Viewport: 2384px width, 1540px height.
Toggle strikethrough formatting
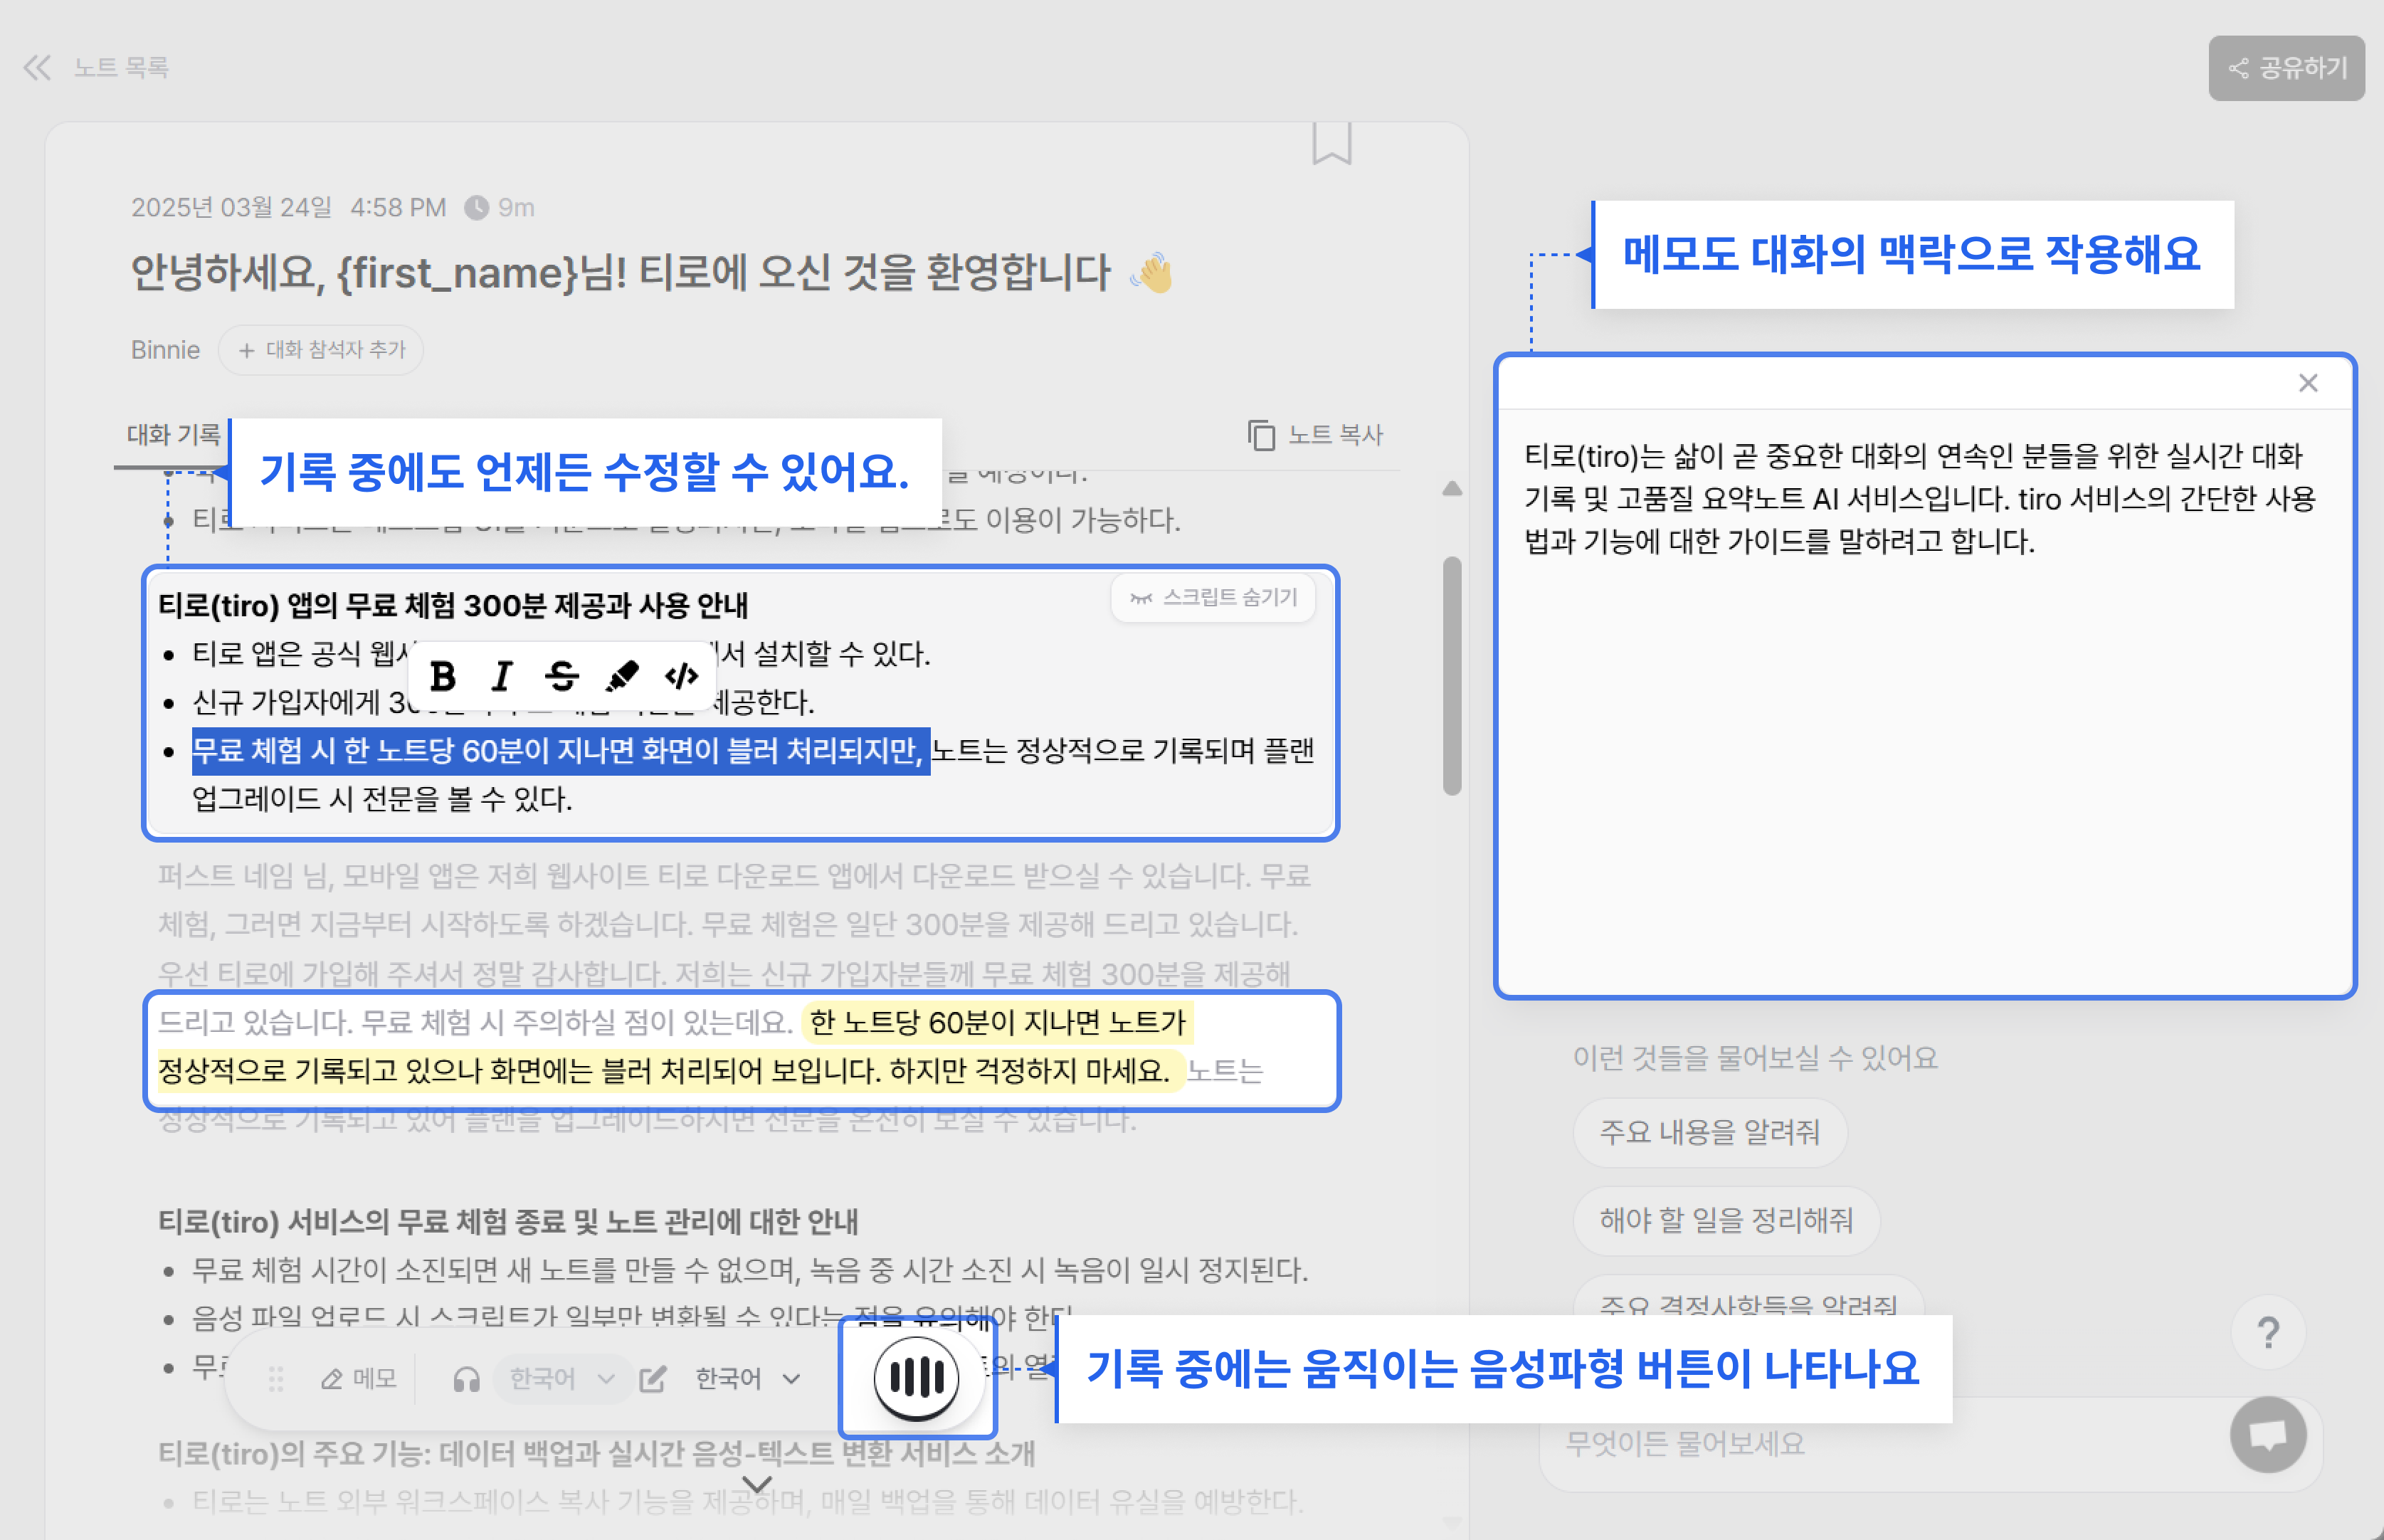[x=561, y=677]
